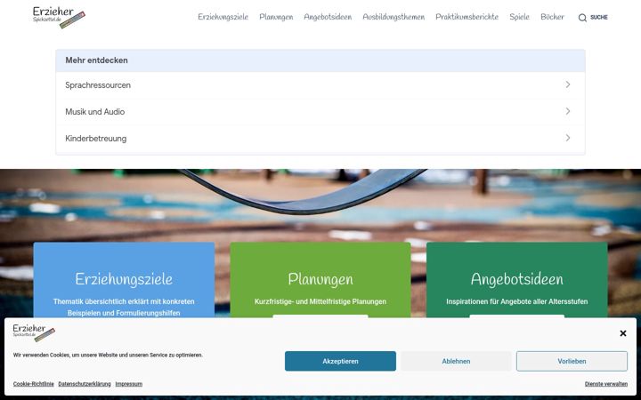Click the logo inside cookie banner
This screenshot has height=400, width=641.
[x=34, y=332]
